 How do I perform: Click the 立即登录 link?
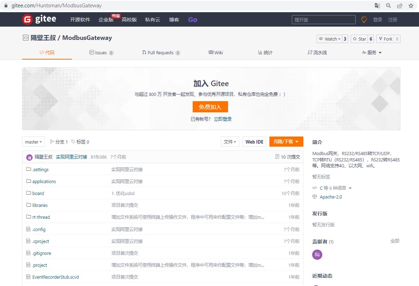(x=223, y=119)
